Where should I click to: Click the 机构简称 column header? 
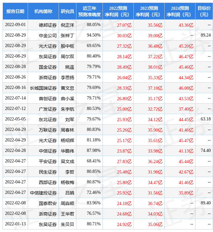pos(43,11)
